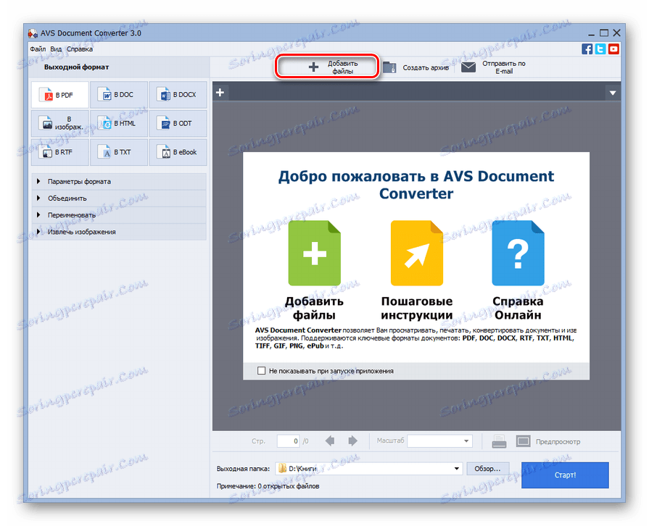Open the Twitter page icon
649x526 pixels.
tap(600, 49)
